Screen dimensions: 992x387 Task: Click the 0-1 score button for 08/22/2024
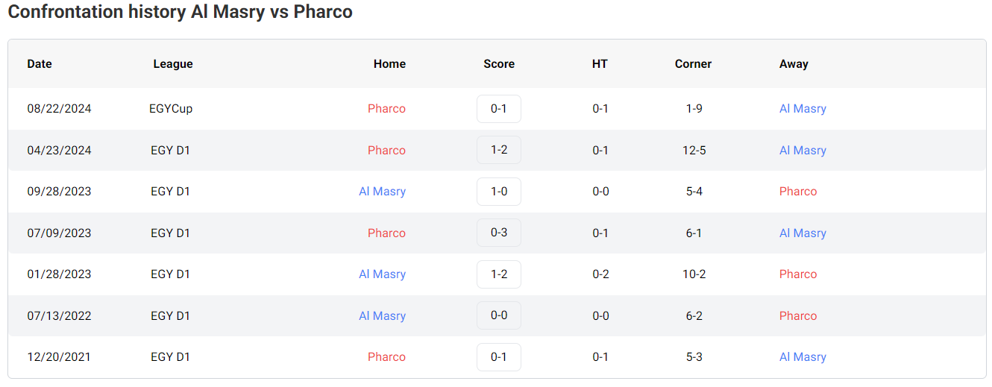coord(498,109)
